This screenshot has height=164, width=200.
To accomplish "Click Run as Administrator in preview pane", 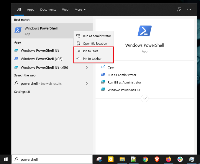I will tap(122, 75).
